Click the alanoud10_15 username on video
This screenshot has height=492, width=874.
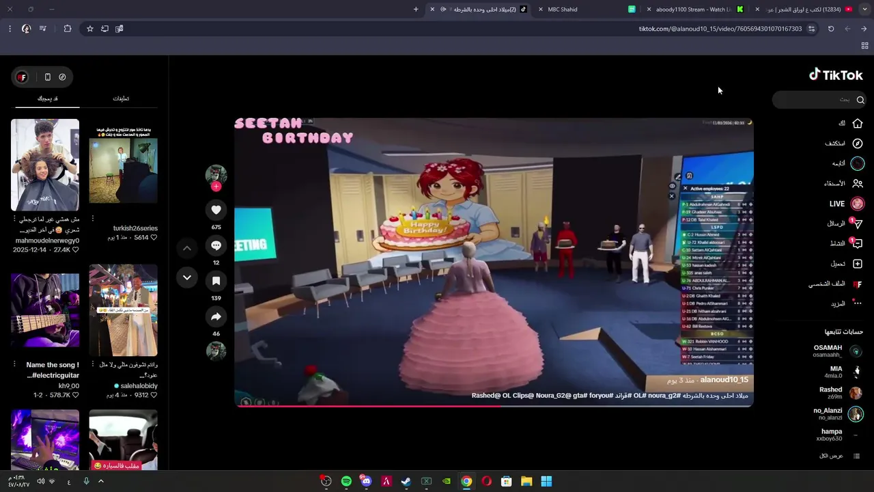point(724,380)
